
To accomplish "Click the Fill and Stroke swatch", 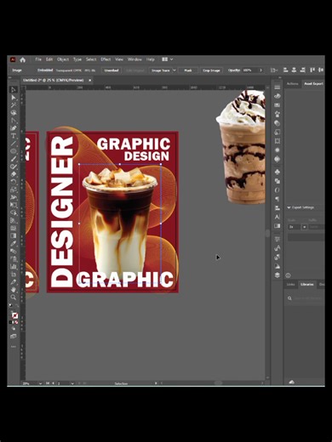I will pyautogui.click(x=14, y=315).
